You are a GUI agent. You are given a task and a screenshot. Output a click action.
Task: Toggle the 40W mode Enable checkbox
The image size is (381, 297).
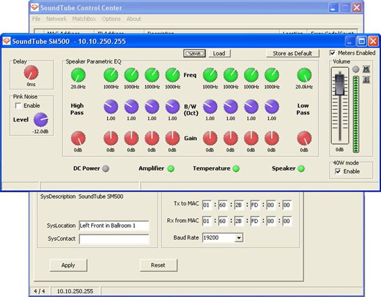[x=338, y=171]
